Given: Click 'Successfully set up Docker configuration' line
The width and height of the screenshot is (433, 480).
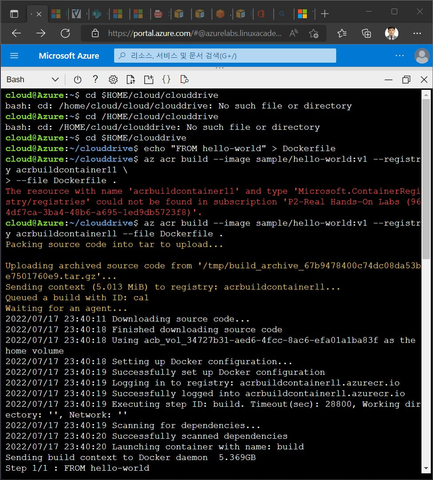Looking at the screenshot, I should (165, 372).
